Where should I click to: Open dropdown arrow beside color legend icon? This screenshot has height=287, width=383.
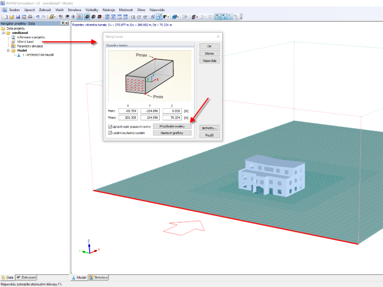(x=169, y=17)
